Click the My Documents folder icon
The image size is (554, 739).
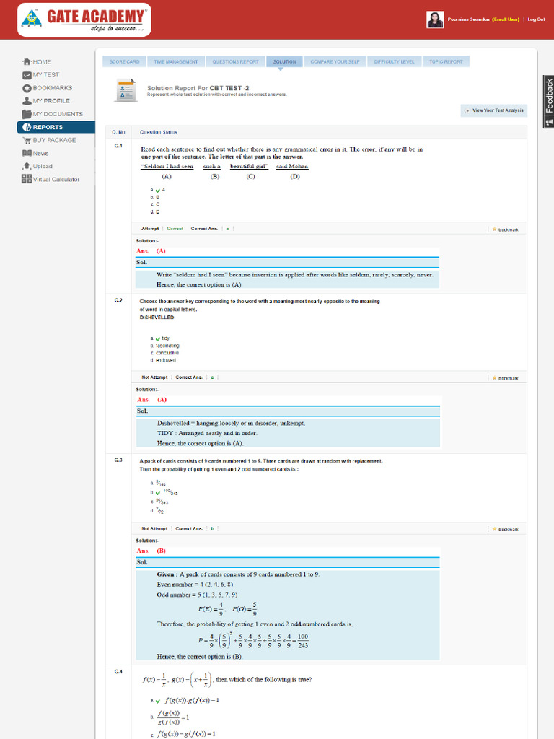click(x=27, y=114)
